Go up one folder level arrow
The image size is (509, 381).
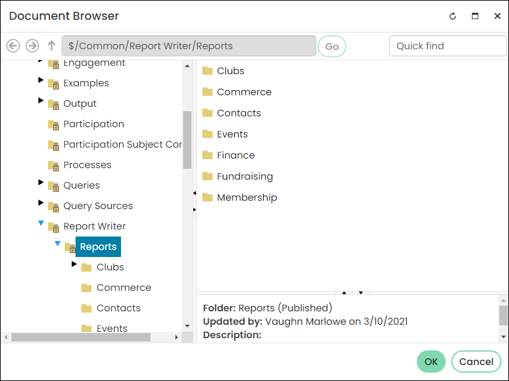(x=51, y=45)
